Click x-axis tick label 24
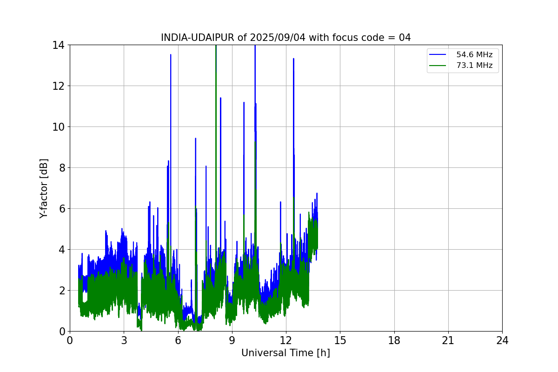558x372 pixels. (502, 340)
